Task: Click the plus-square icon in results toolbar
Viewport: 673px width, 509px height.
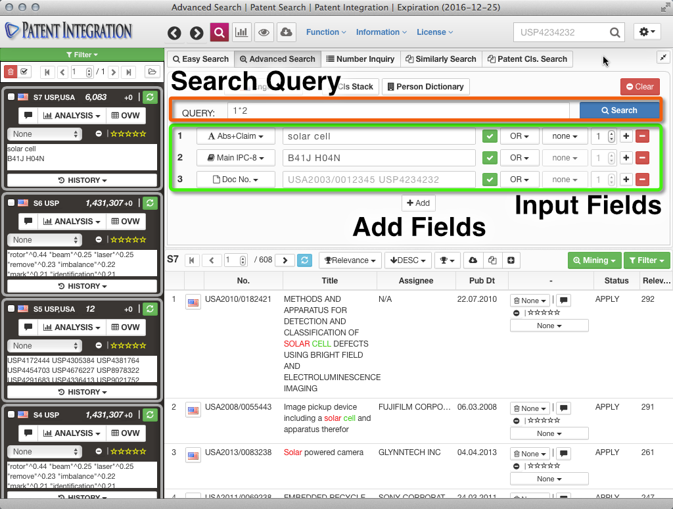Action: (511, 260)
